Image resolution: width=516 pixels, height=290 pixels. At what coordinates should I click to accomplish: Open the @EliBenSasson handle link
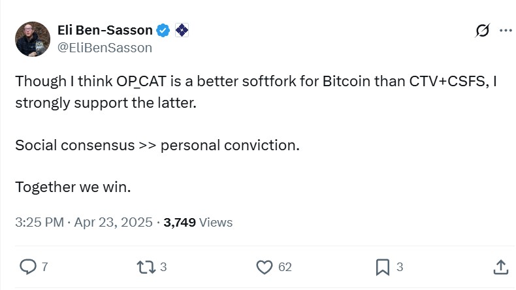105,47
